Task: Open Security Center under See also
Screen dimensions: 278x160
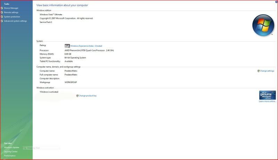Action: point(11,151)
